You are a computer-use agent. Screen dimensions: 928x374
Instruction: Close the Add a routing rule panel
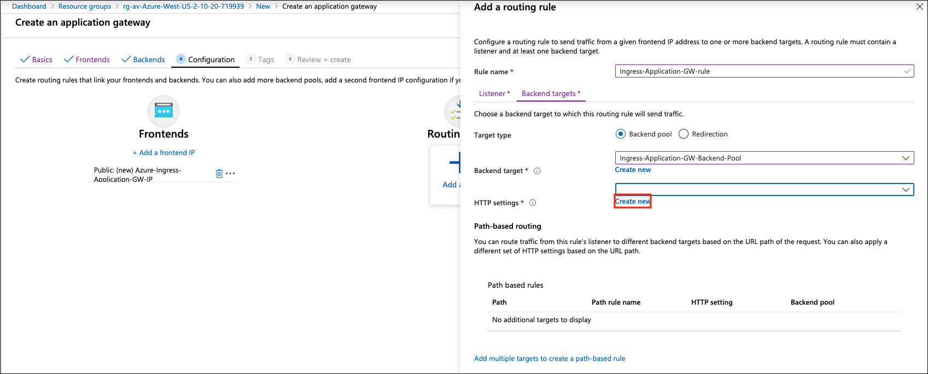(x=920, y=7)
